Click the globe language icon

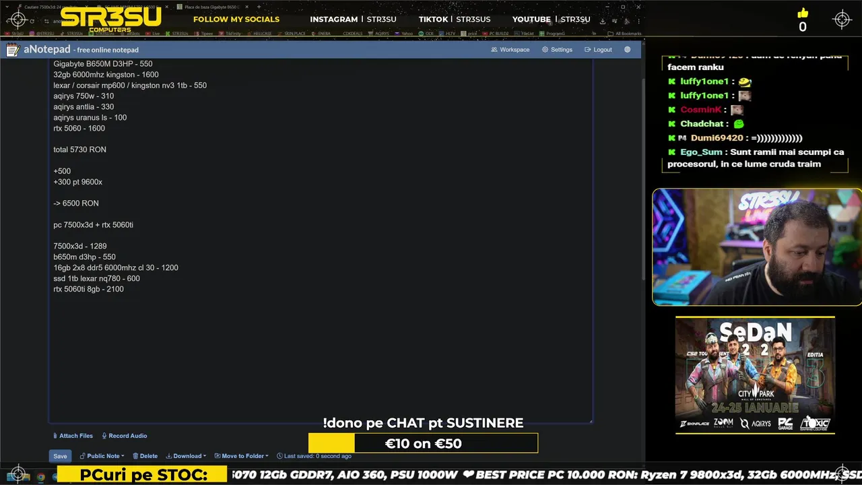(628, 50)
